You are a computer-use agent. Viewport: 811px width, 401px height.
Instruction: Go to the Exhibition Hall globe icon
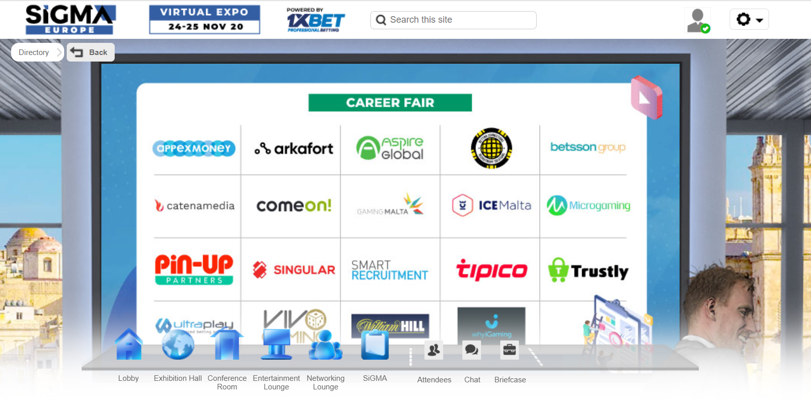click(x=178, y=345)
